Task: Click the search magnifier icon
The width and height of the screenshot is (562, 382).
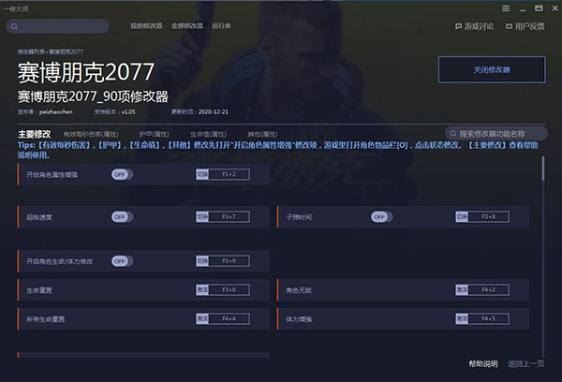Action: pos(452,134)
